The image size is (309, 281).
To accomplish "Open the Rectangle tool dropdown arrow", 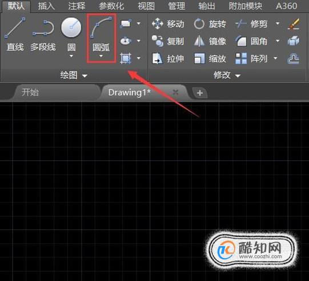I will 139,23.
